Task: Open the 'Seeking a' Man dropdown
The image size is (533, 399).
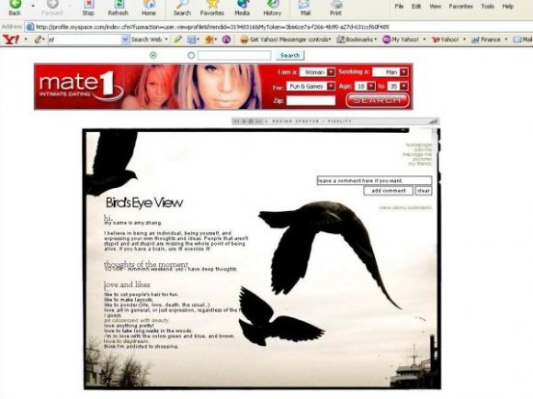Action: tap(391, 72)
